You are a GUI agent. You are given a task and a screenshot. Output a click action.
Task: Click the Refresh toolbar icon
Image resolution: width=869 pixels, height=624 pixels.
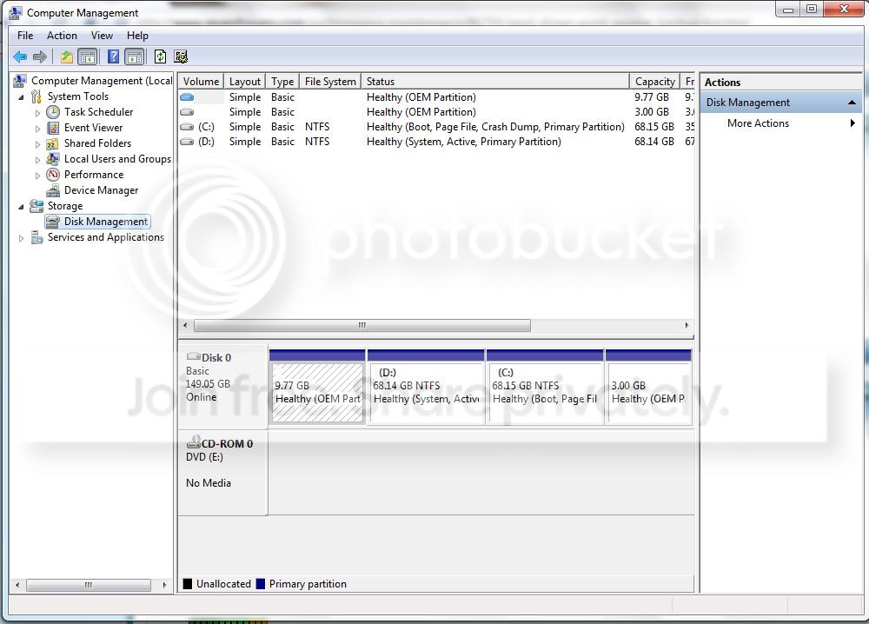[160, 56]
